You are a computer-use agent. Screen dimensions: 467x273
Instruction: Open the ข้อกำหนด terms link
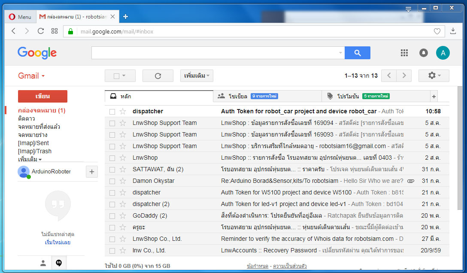(258, 266)
